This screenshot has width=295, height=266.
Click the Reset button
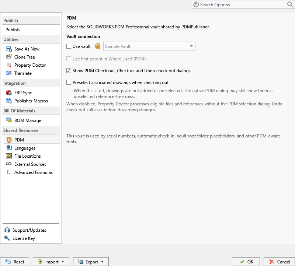pyautogui.click(x=14, y=262)
